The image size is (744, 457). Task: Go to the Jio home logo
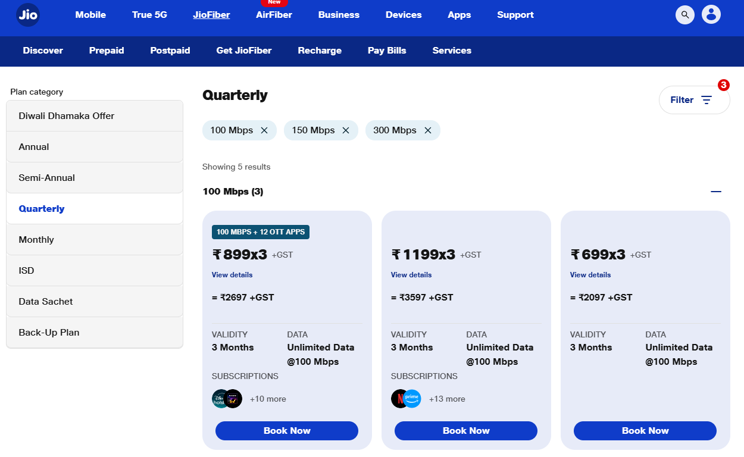click(x=28, y=15)
